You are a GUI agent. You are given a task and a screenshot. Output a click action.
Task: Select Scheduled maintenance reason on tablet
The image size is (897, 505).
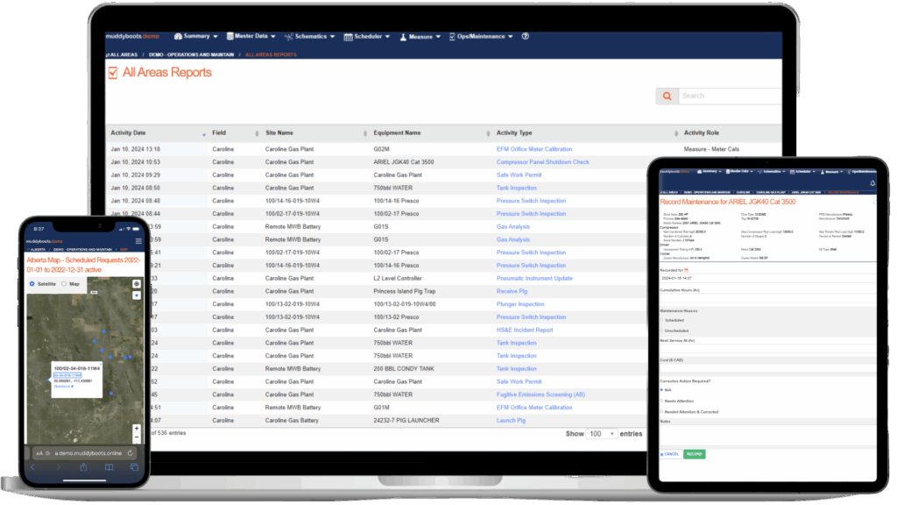coord(662,320)
